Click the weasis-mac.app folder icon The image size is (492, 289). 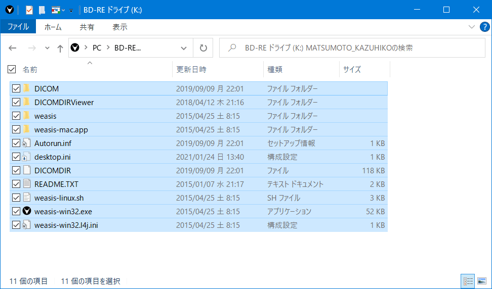coord(27,129)
